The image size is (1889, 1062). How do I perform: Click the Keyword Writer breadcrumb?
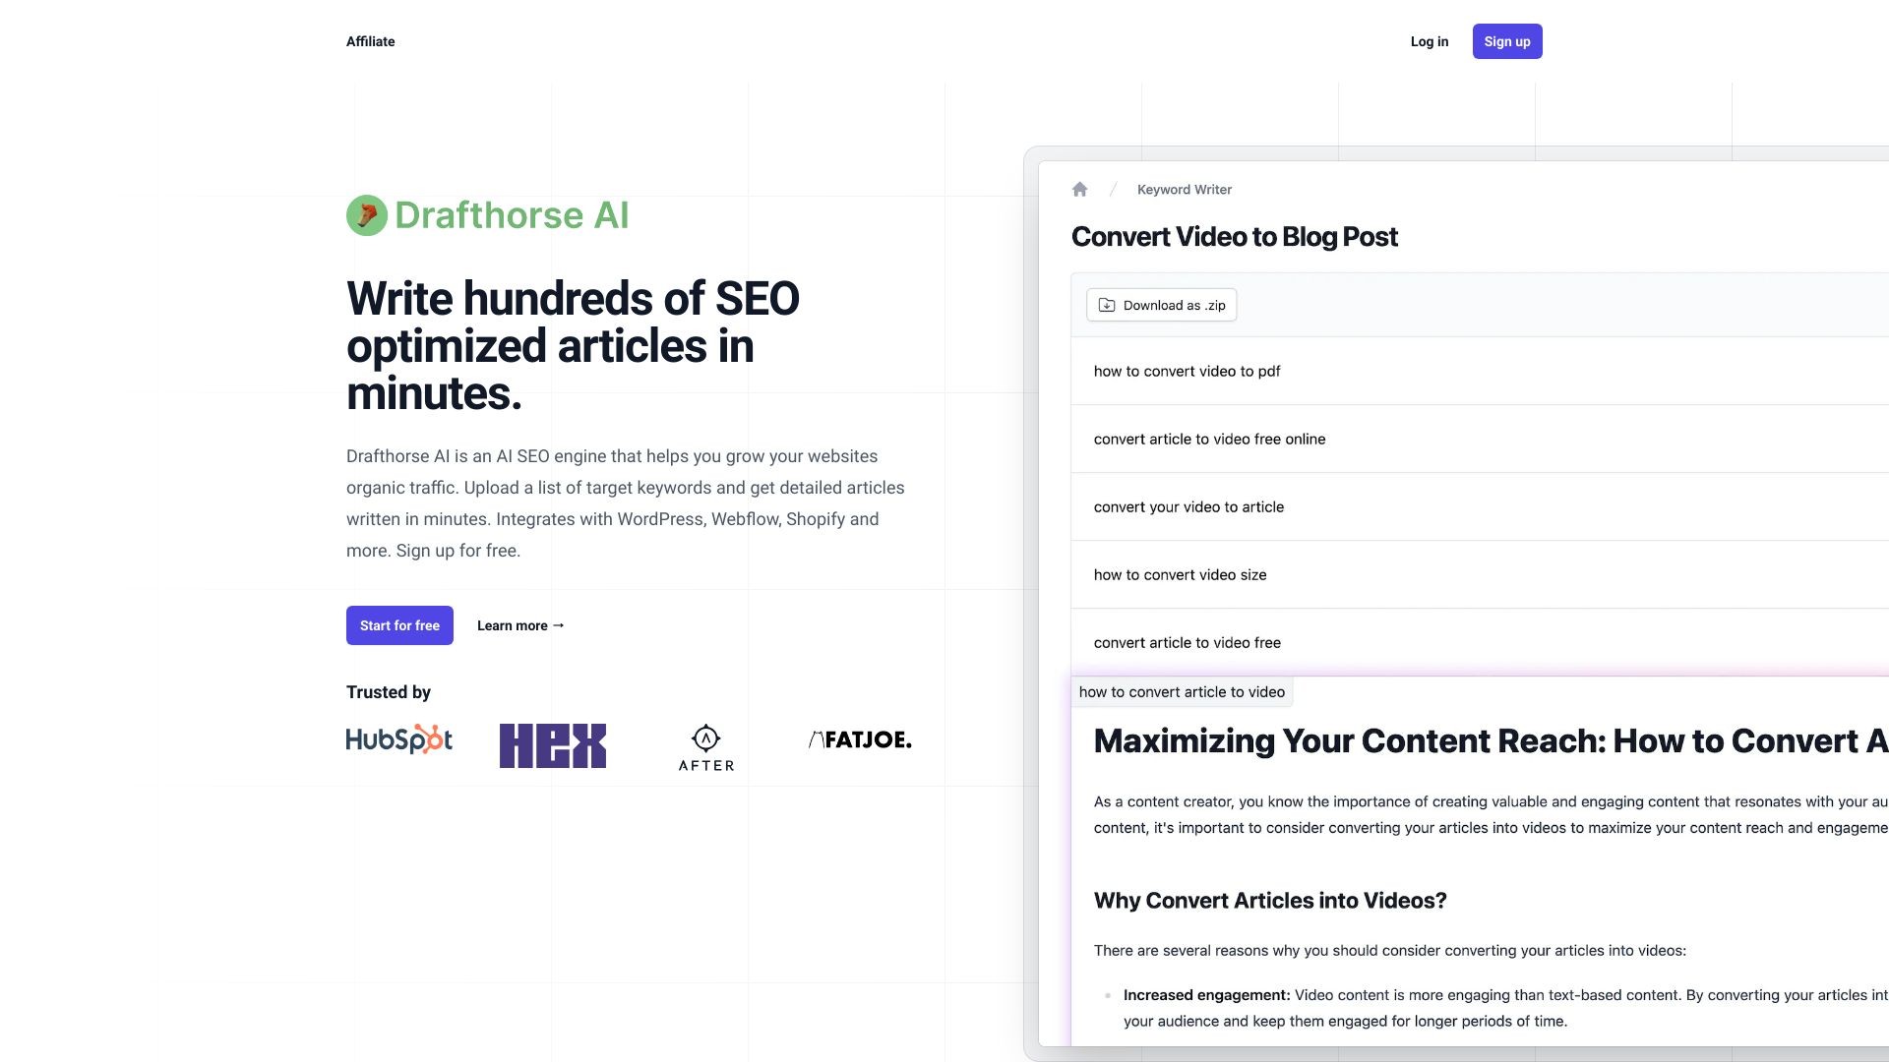click(x=1184, y=190)
